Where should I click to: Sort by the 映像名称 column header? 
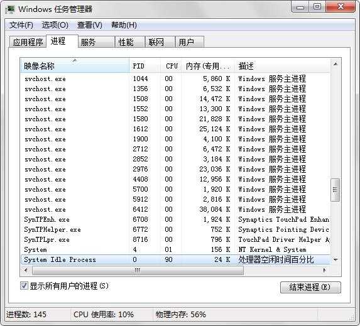(x=75, y=66)
